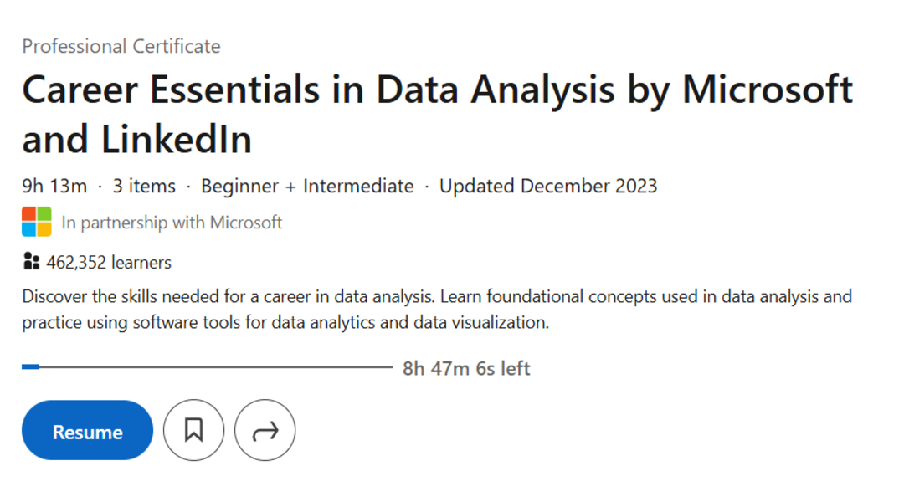
Task: Click the "Beginner + Intermediate" level text
Action: pyautogui.click(x=307, y=186)
